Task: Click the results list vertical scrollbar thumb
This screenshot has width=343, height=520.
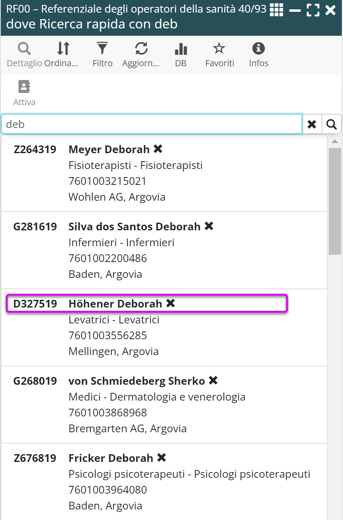Action: pyautogui.click(x=335, y=201)
